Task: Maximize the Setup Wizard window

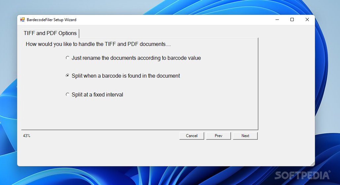Action: (x=292, y=20)
